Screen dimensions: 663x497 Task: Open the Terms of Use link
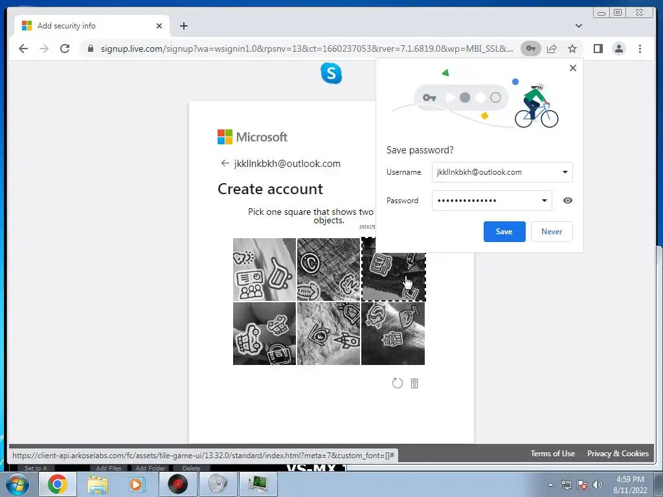click(x=553, y=454)
